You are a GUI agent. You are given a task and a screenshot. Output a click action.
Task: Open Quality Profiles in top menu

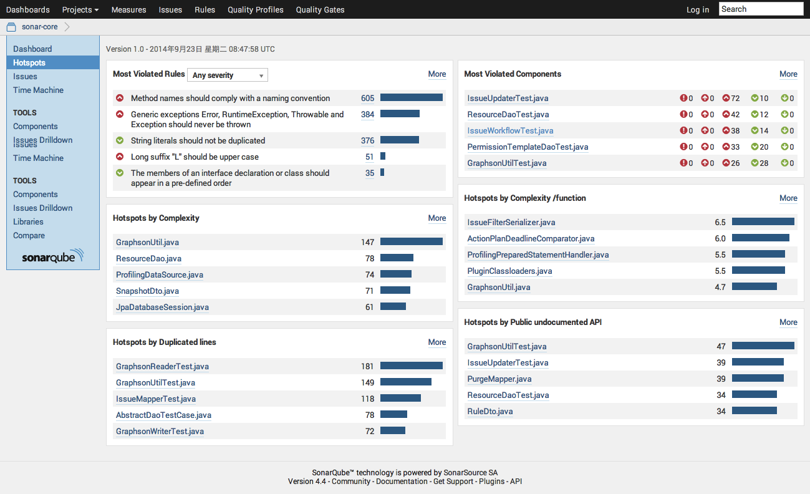tap(255, 9)
